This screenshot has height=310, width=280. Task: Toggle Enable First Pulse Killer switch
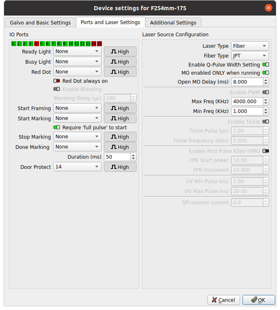coord(266,151)
